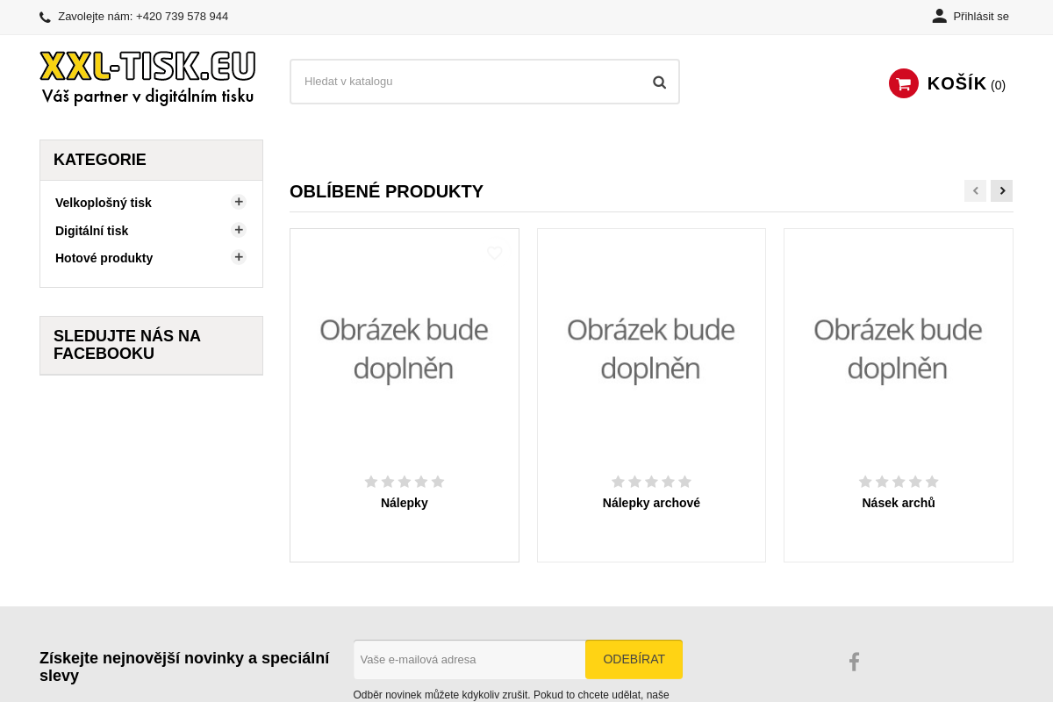This screenshot has height=702, width=1053.
Task: Click the XXL-TISK.EU logo
Action: tap(147, 78)
